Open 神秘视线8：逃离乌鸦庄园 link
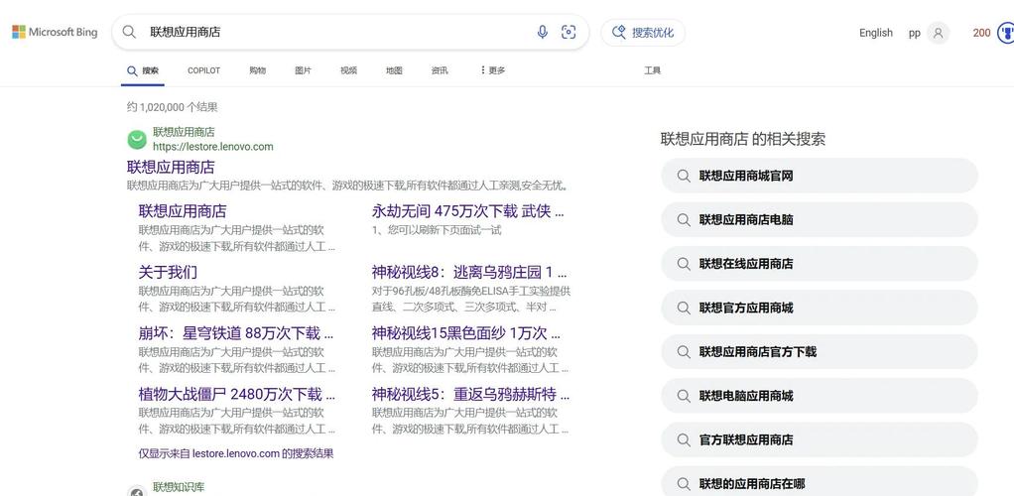Screen dimensions: 1014x496 point(469,272)
